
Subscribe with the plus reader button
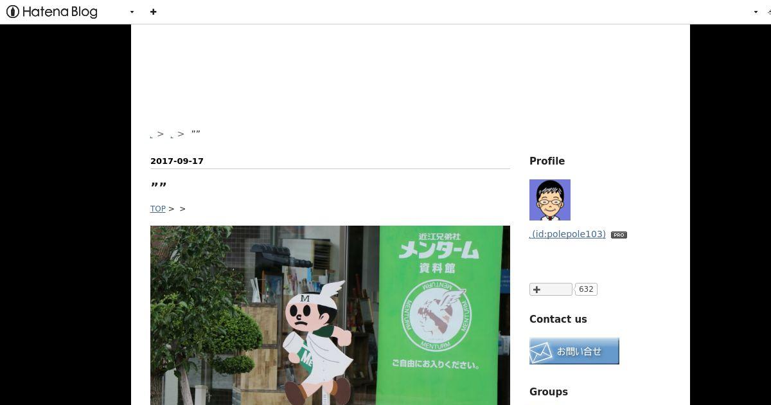(x=551, y=289)
